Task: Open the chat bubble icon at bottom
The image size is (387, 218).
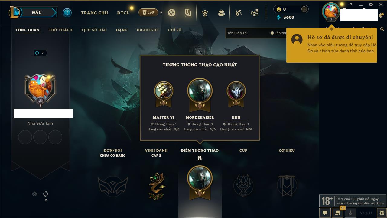Action: [325, 213]
